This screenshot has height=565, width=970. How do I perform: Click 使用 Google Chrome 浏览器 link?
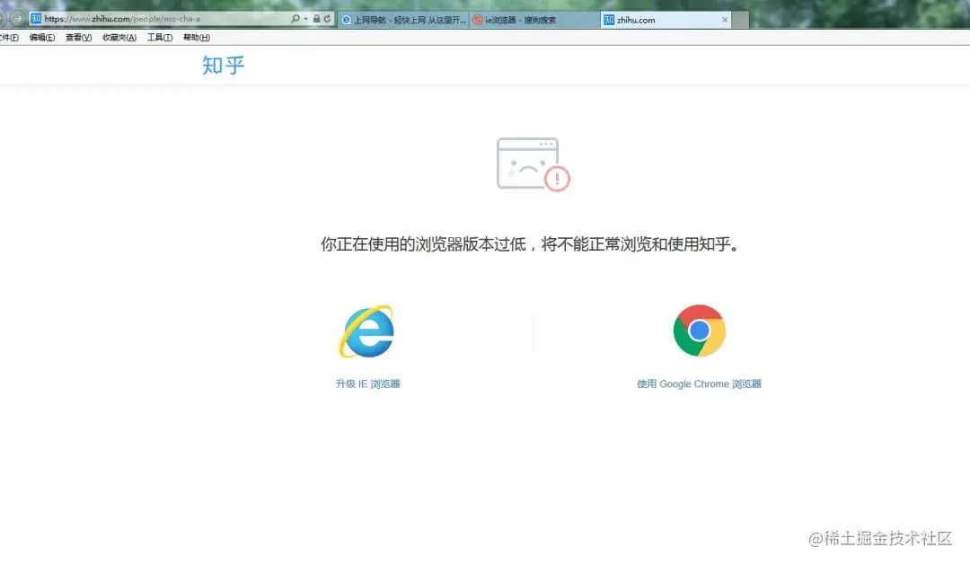(699, 384)
